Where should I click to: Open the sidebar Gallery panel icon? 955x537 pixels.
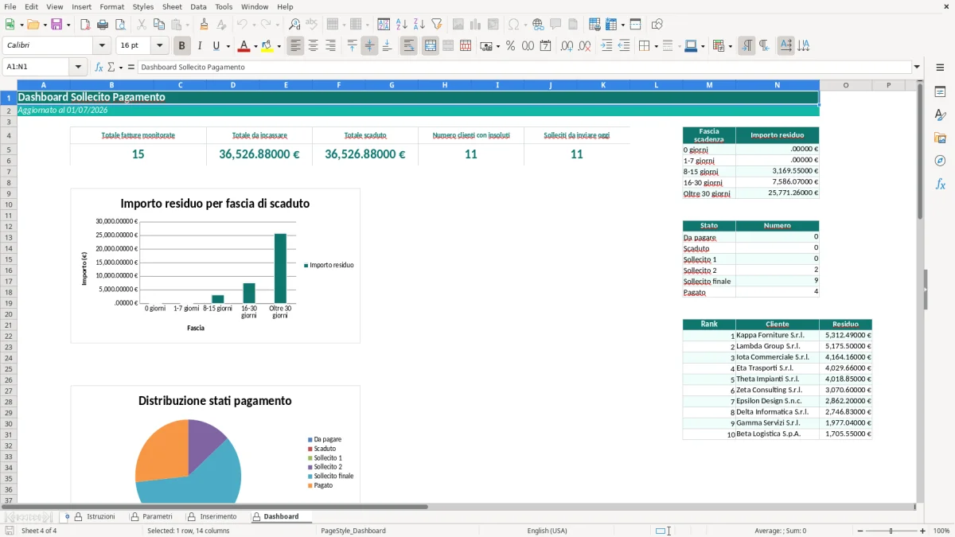(x=940, y=138)
